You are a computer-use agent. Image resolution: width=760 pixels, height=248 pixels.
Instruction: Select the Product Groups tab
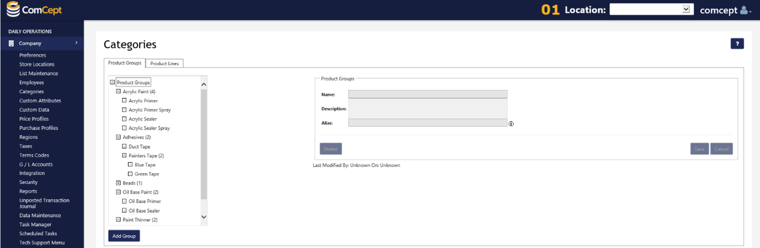pyautogui.click(x=125, y=63)
